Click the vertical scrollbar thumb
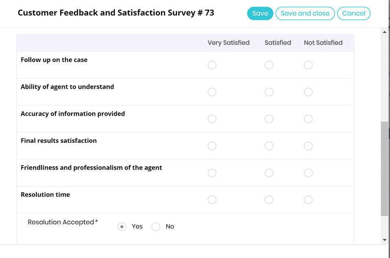Image resolution: width=390 pixels, height=258 pixels. coord(384,168)
